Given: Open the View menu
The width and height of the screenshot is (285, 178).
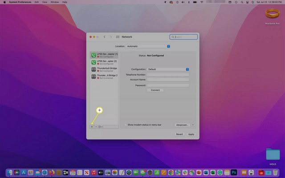Looking at the screenshot, I should click(x=45, y=2).
